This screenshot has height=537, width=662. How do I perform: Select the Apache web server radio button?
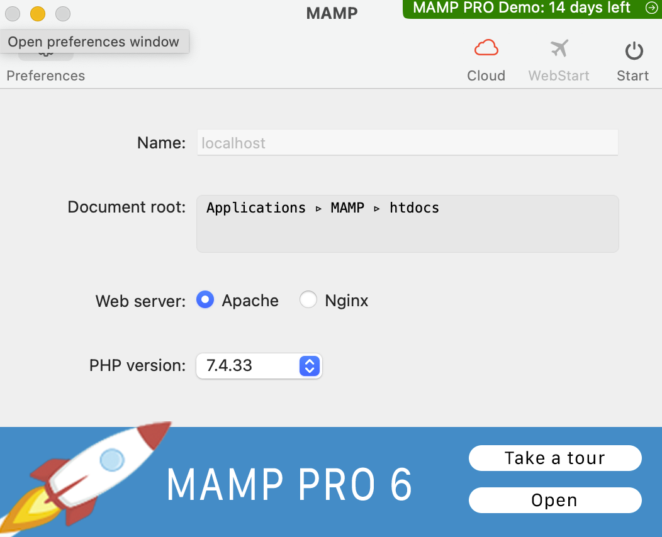205,300
